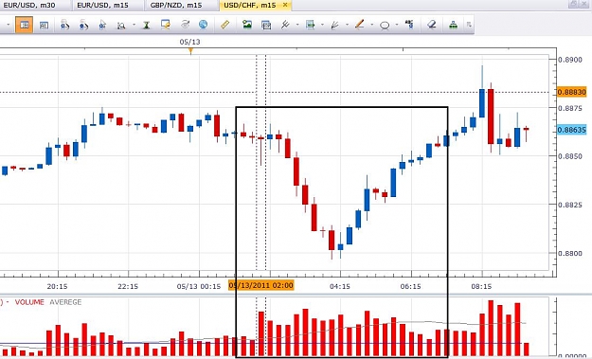Click the 0.8900 price axis label

coord(570,60)
